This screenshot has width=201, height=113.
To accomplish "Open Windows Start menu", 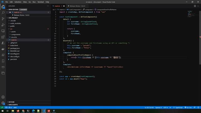I will (2, 111).
